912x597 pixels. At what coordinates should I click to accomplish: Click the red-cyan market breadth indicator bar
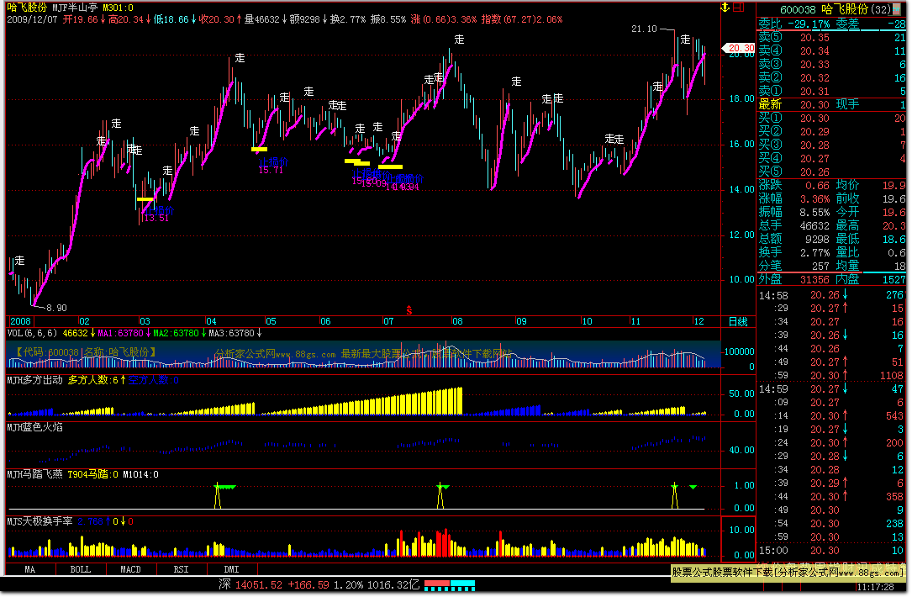coord(450,584)
